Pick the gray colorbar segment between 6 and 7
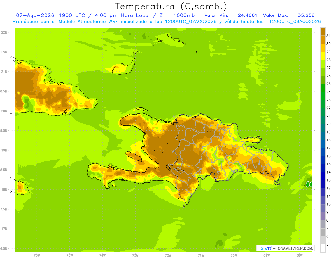336x259 pixels. tap(323, 232)
